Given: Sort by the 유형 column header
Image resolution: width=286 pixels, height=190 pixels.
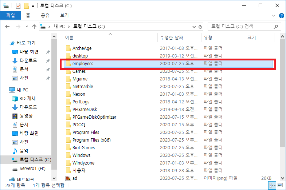Looking at the screenshot, I should 208,37.
